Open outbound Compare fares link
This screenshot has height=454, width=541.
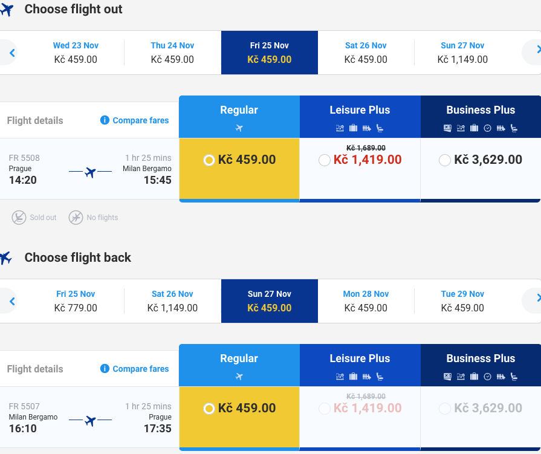(140, 120)
